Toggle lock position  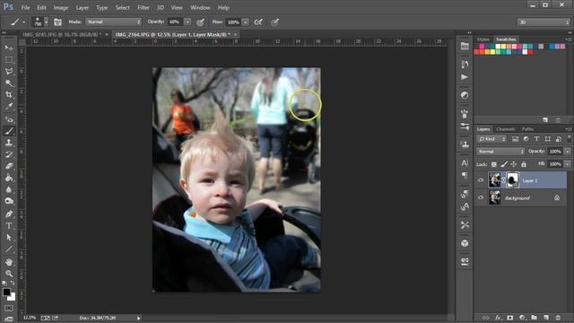[x=514, y=164]
